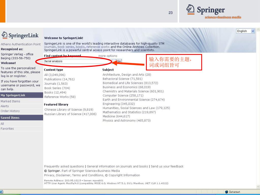Open General information on journals and books
Viewport: 260px width, 195px height.
tap(117, 167)
